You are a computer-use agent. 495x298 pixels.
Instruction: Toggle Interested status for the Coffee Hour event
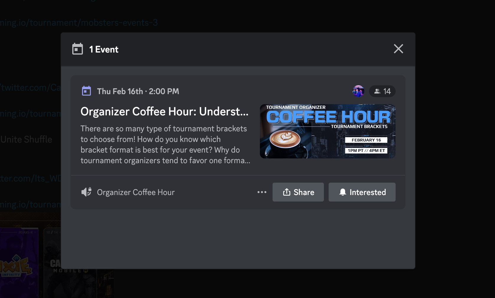(x=362, y=192)
